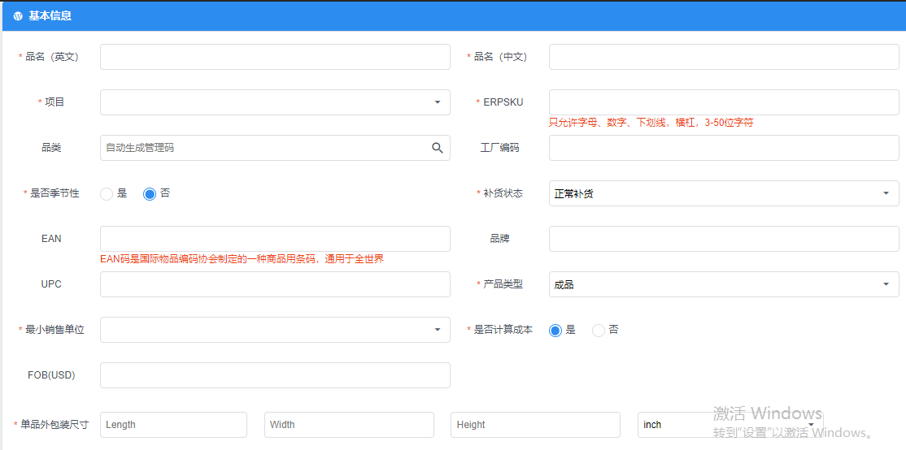Click the 最小销售单位 label
The image size is (906, 450).
54,330
